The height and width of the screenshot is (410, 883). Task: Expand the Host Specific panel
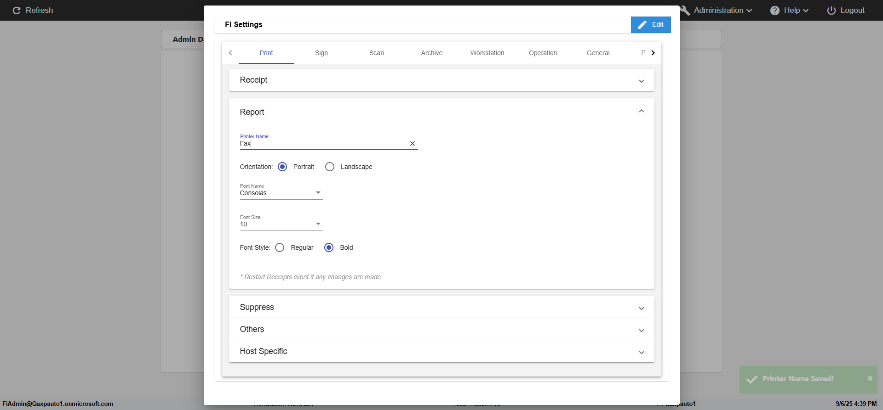[641, 353]
